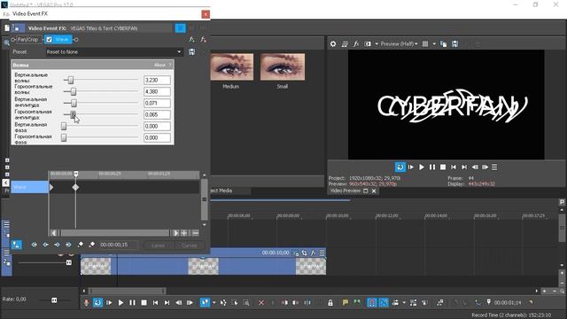Select the Pan/Crop chain button
The height and width of the screenshot is (319, 567).
[27, 39]
